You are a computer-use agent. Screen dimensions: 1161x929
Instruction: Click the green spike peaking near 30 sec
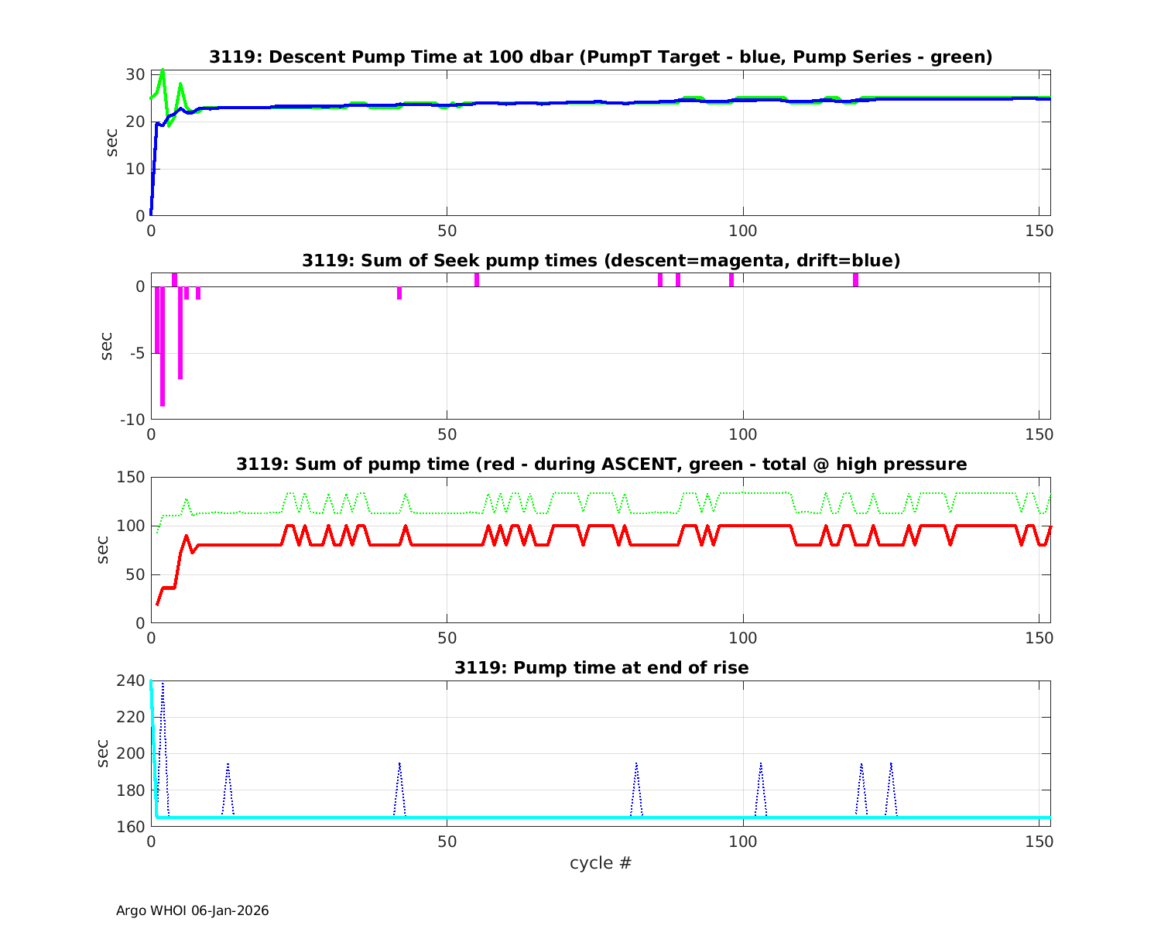tap(163, 72)
